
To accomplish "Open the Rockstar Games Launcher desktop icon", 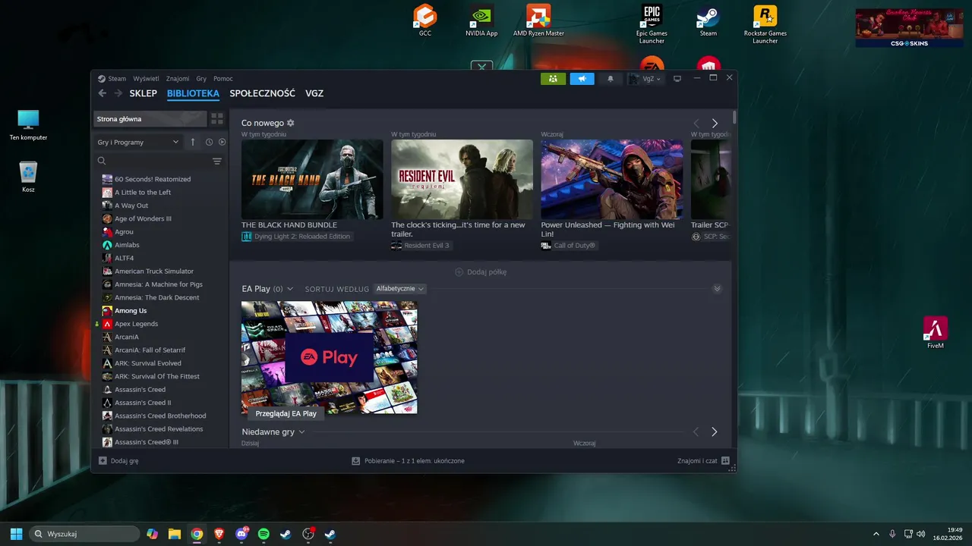I will click(x=765, y=24).
